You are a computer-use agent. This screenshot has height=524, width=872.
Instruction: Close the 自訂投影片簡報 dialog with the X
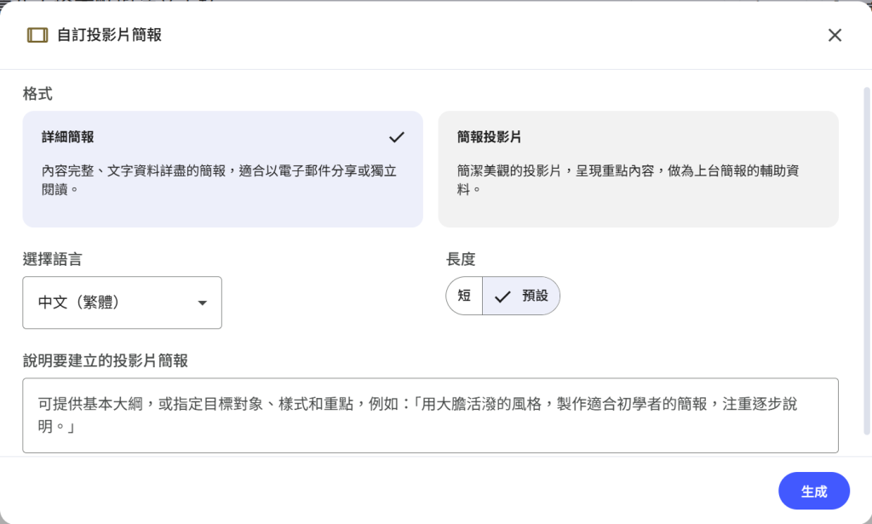pyautogui.click(x=835, y=35)
